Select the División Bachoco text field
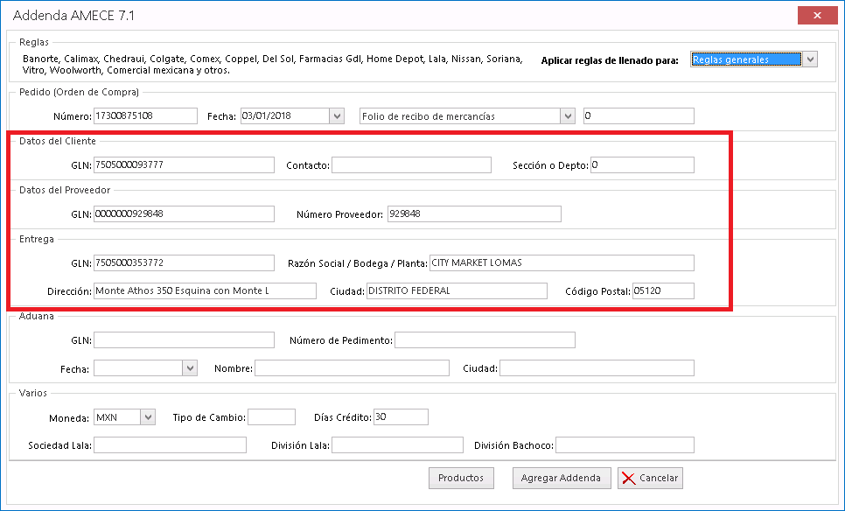Screen dimensions: 845x511 click(x=625, y=445)
